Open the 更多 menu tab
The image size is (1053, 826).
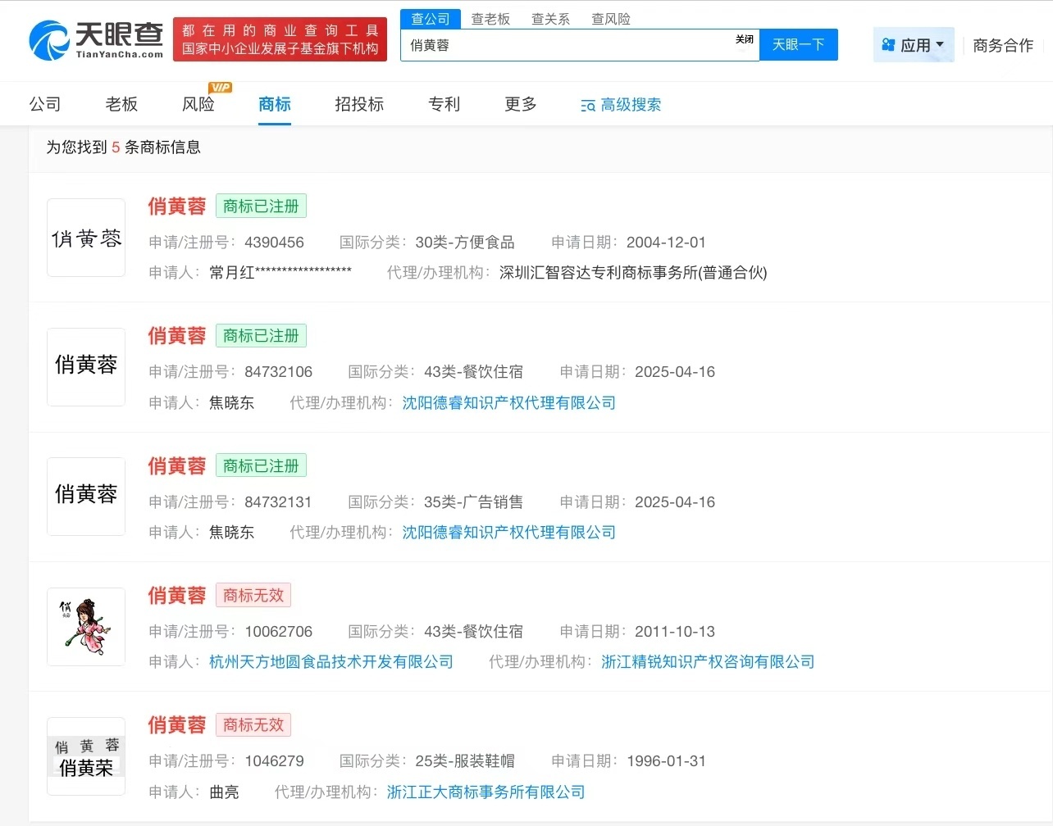pos(521,104)
